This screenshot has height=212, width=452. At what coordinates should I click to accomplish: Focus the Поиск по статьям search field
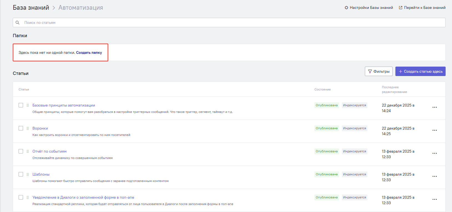[x=222, y=22]
